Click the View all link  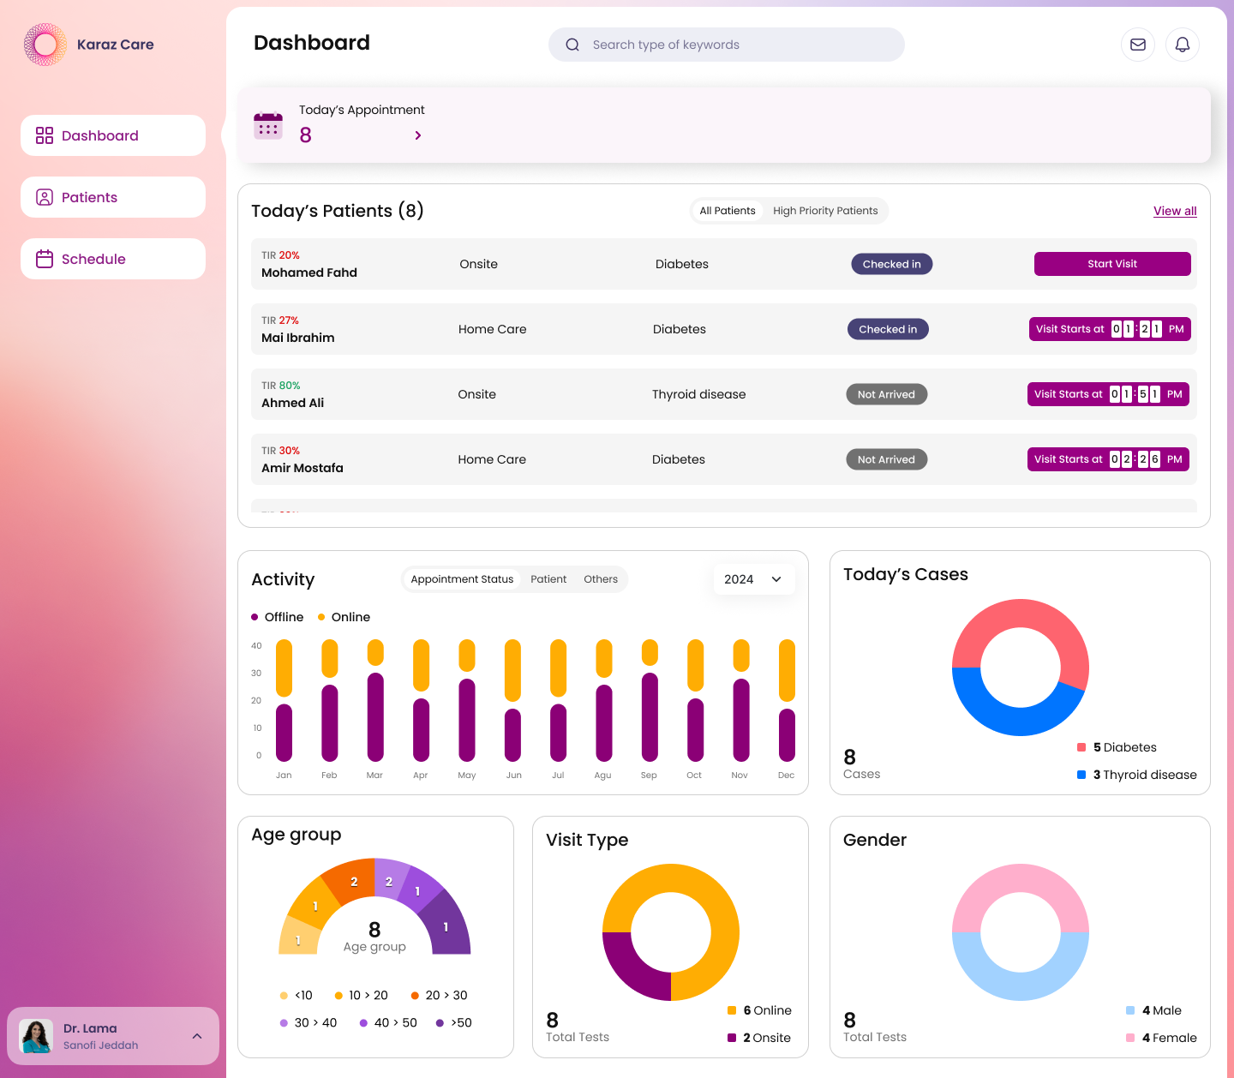(1175, 211)
